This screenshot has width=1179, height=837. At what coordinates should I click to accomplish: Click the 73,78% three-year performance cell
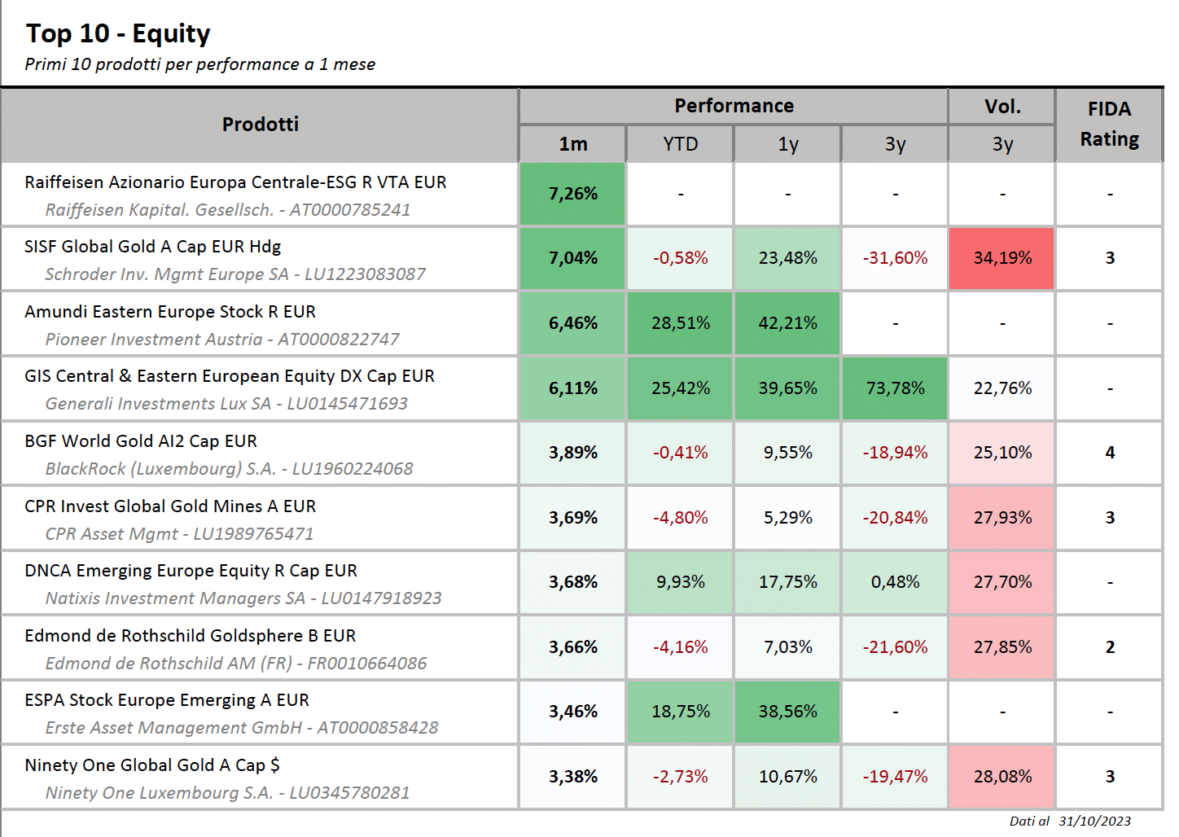(895, 388)
